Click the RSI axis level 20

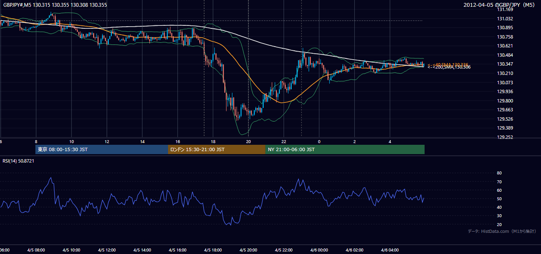point(500,224)
